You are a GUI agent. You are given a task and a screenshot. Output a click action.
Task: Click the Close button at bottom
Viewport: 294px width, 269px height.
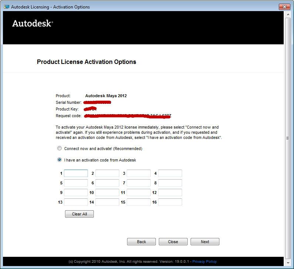click(x=173, y=242)
